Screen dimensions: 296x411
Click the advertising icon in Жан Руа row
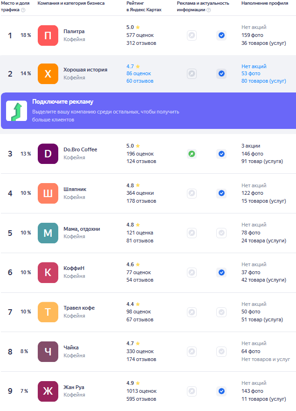pos(192,391)
